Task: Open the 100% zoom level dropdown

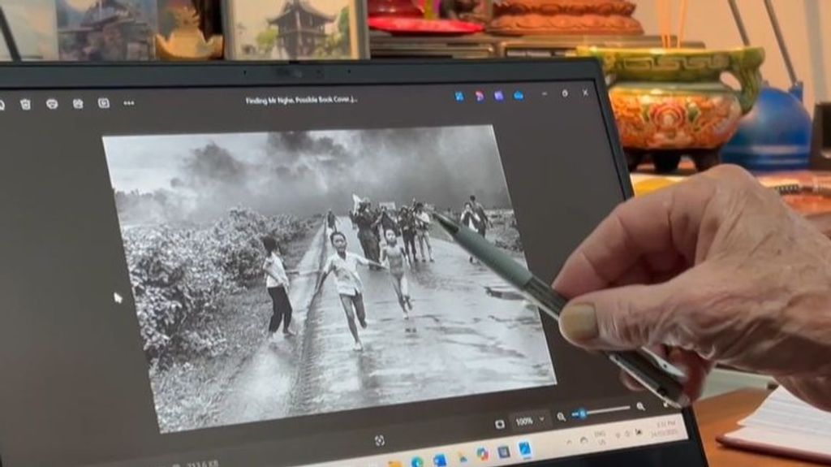Action: click(531, 421)
